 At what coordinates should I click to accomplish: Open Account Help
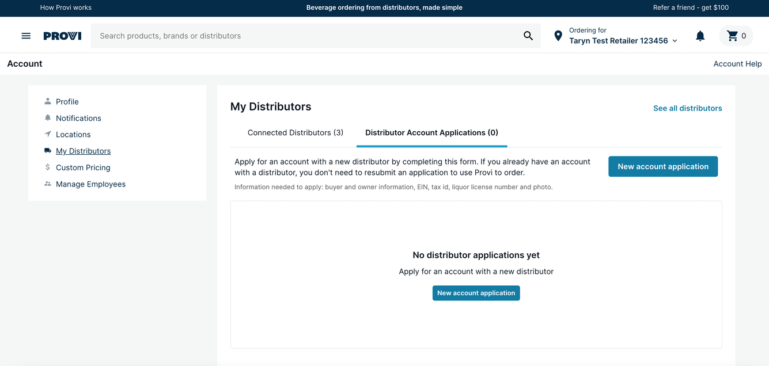tap(737, 63)
